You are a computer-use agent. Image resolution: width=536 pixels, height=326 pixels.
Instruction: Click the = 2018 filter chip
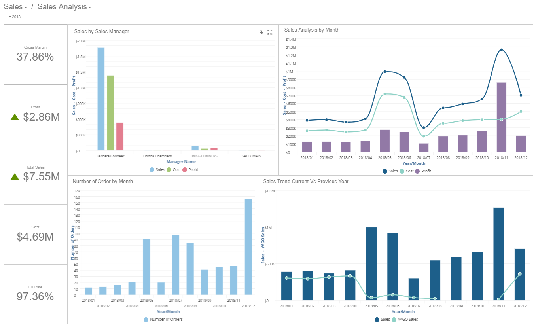click(x=15, y=17)
